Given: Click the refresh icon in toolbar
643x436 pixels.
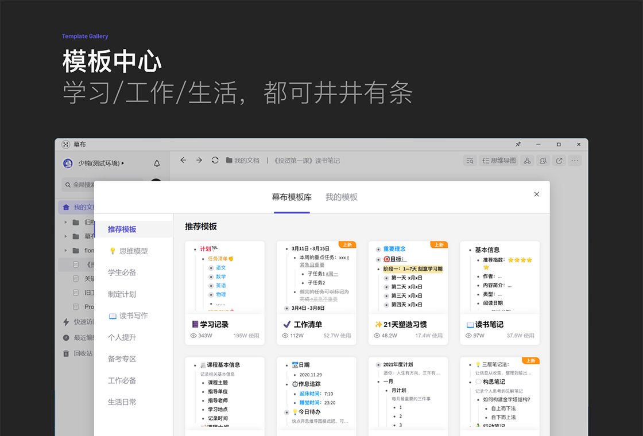Looking at the screenshot, I should tap(215, 160).
